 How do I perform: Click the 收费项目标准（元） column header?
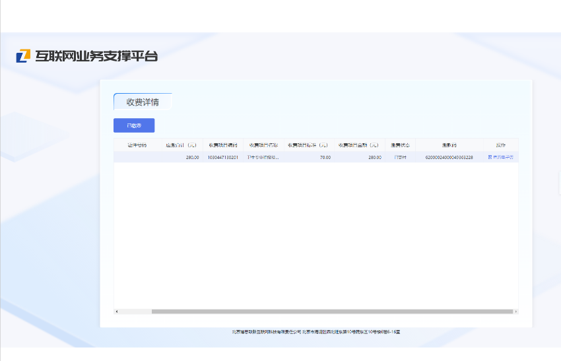[308, 145]
